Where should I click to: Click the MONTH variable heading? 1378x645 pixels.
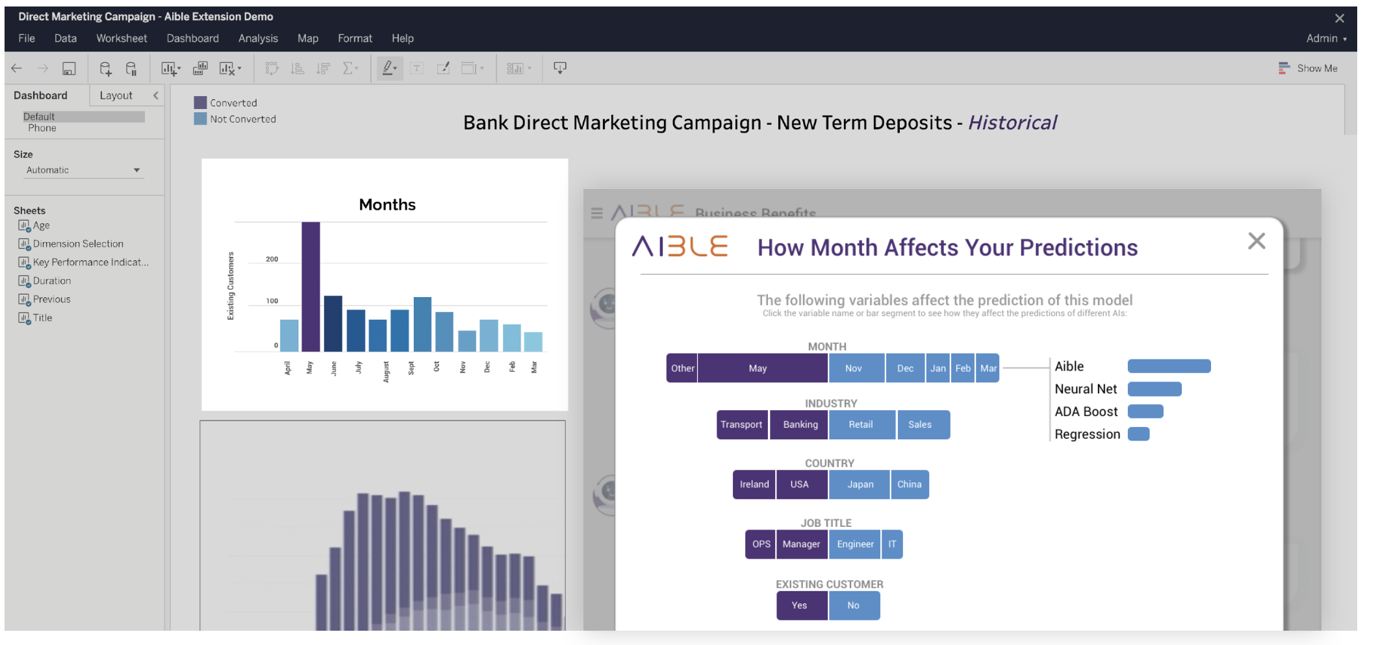(x=827, y=347)
